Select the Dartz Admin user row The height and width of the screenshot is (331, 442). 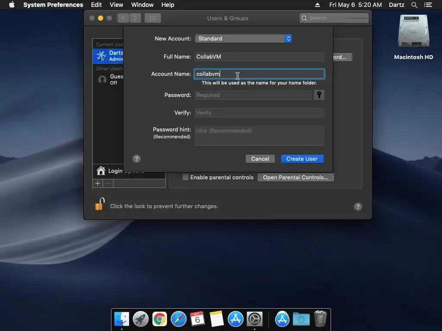[x=108, y=56]
